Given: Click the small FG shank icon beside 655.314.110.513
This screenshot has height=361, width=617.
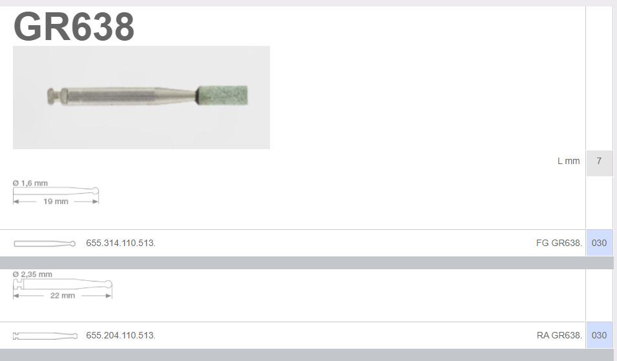Looking at the screenshot, I should click(x=45, y=243).
